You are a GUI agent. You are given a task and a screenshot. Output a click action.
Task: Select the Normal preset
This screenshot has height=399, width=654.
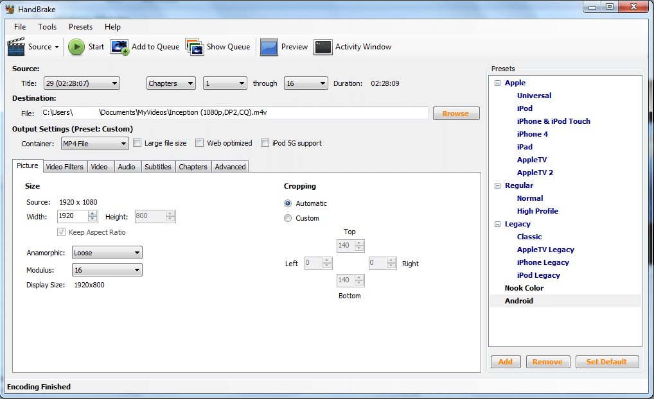[530, 198]
